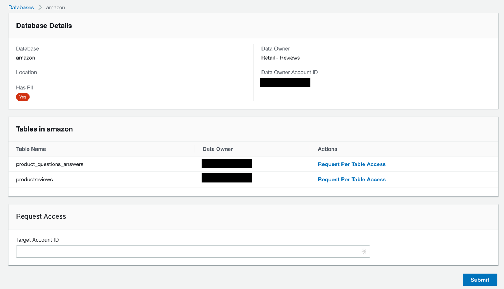Open the Databases breadcrumb link
The width and height of the screenshot is (504, 289).
21,7
